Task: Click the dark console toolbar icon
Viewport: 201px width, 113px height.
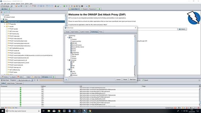Action: [x=82, y=6]
